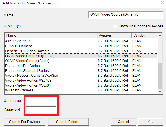Click the list scroll up arrow

point(160,36)
